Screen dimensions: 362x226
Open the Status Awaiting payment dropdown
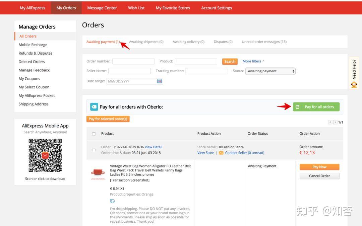coord(270,71)
